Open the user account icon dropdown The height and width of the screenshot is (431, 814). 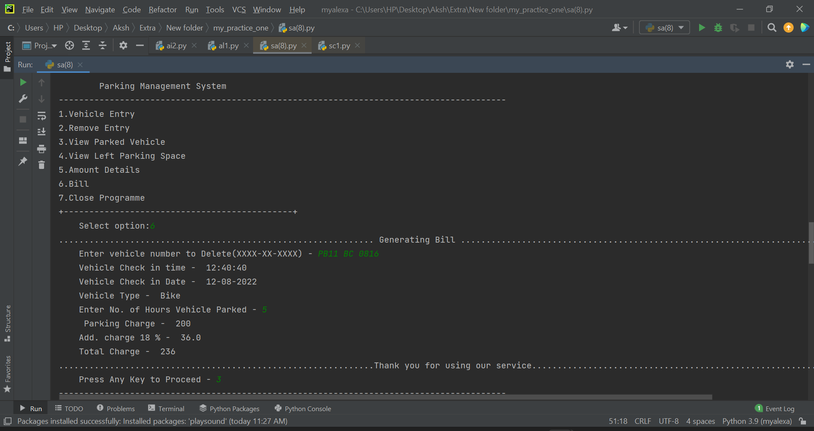(619, 28)
